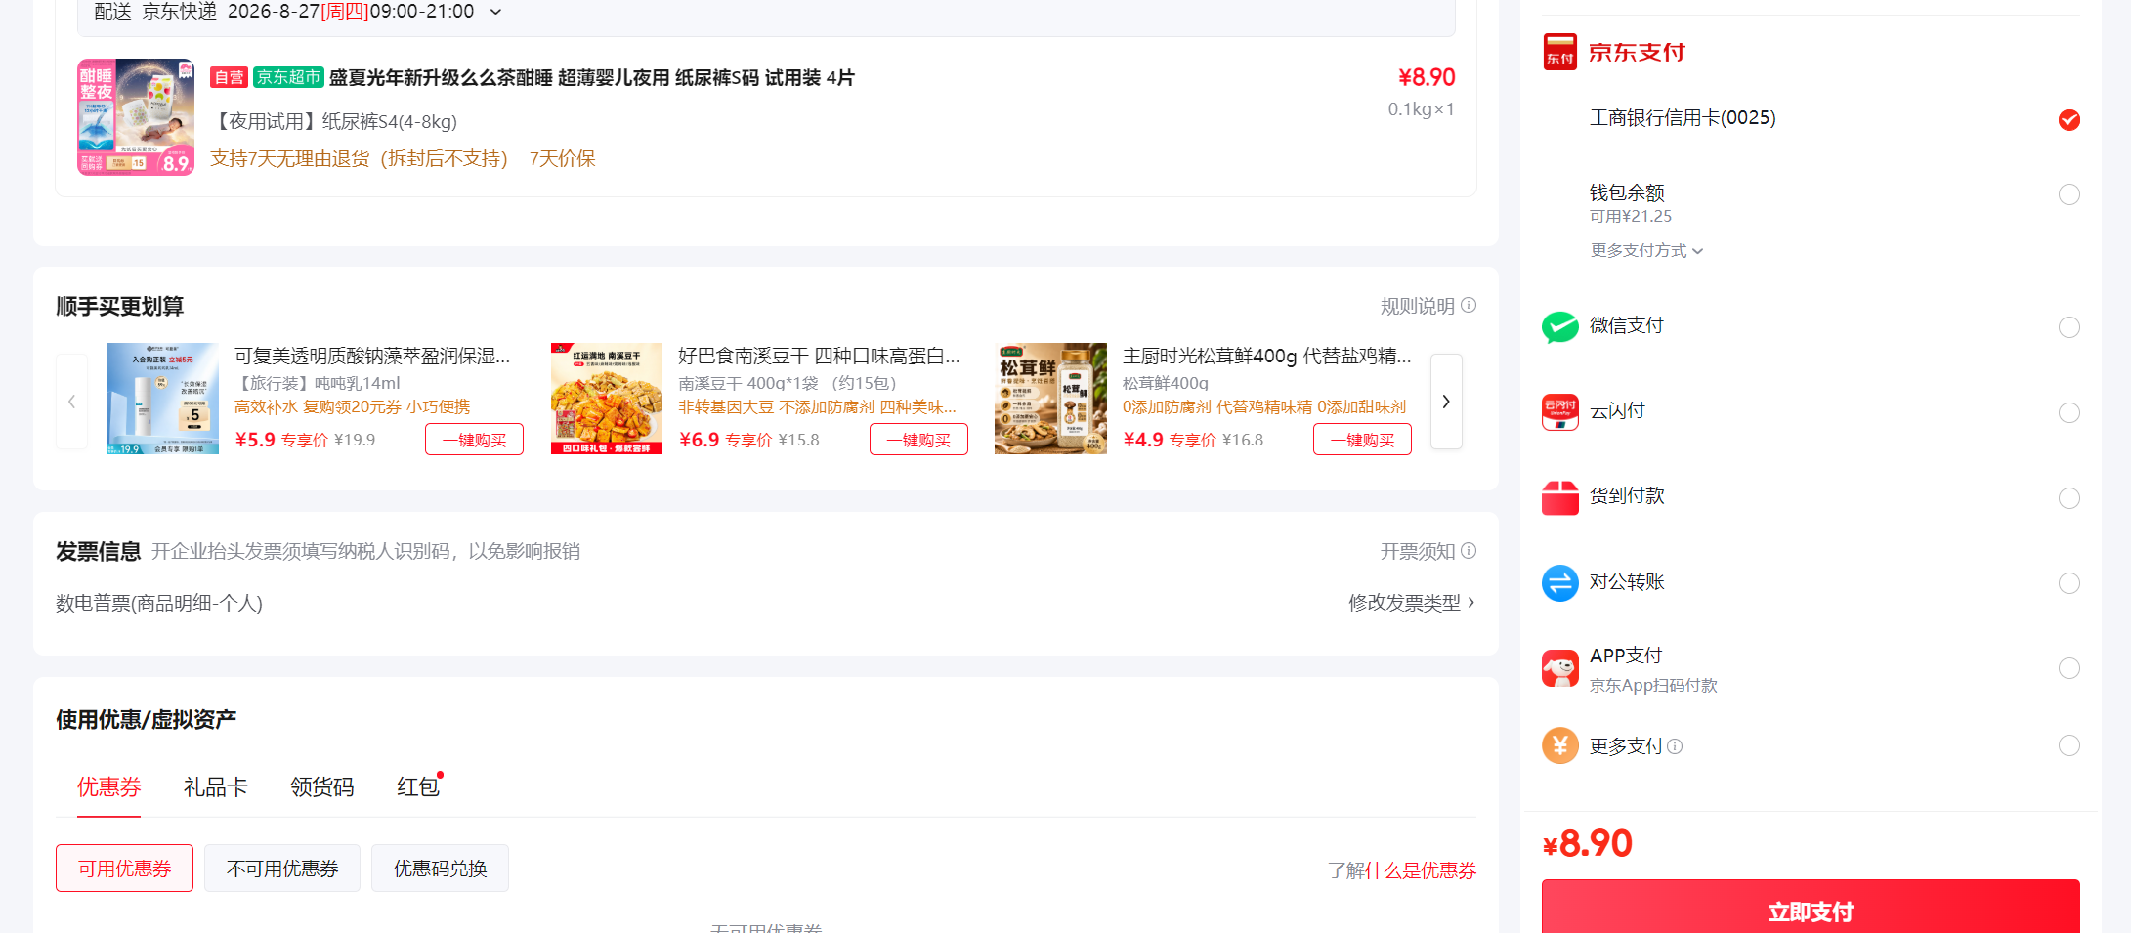Switch to the 领货码 tab

322,786
